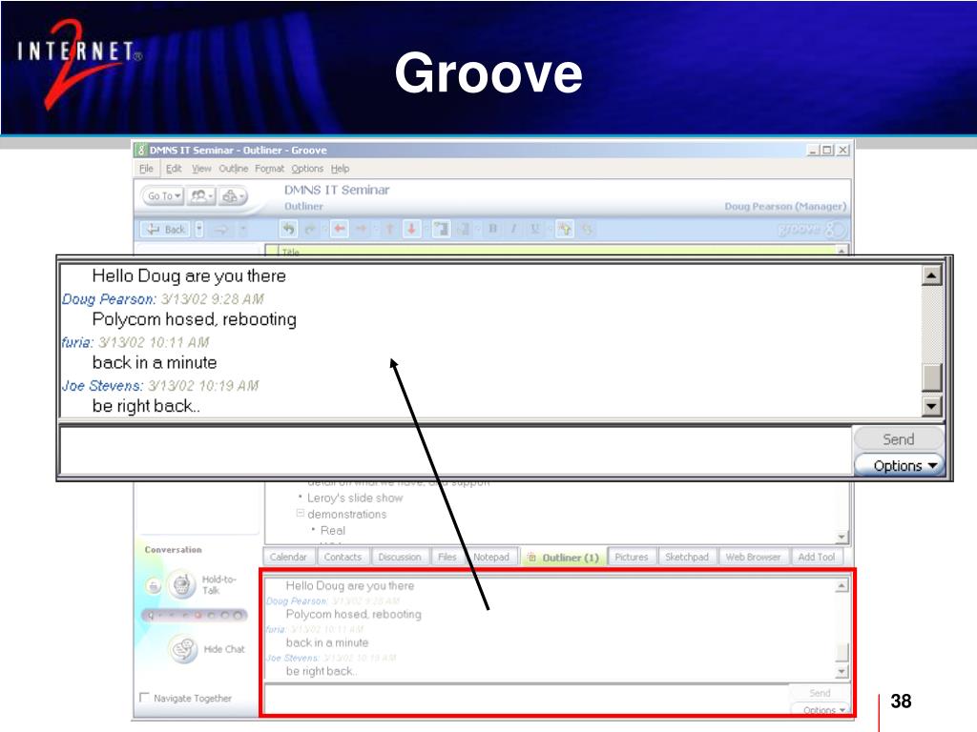Enable the Navigate Together checkbox

click(x=145, y=697)
